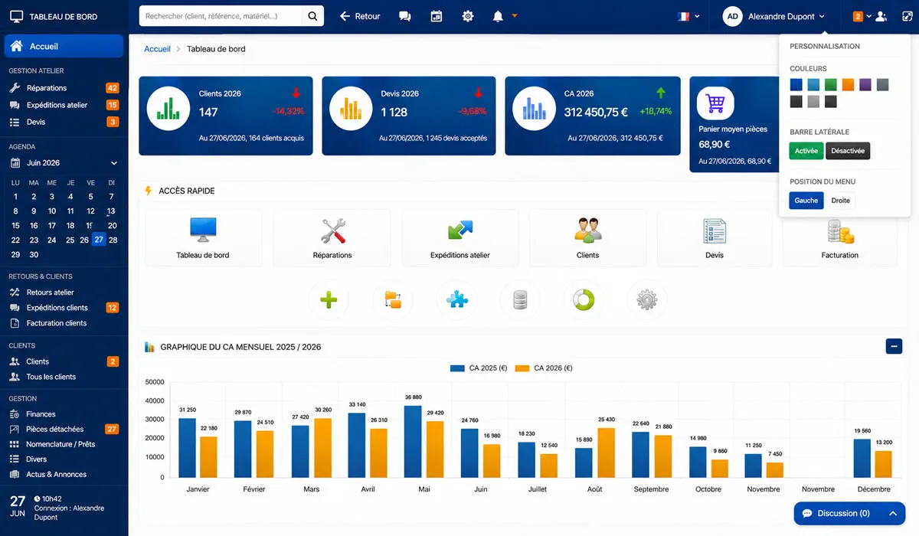Viewport: 919px width, 536px height.
Task: Click the grey gear round icon
Action: [647, 299]
